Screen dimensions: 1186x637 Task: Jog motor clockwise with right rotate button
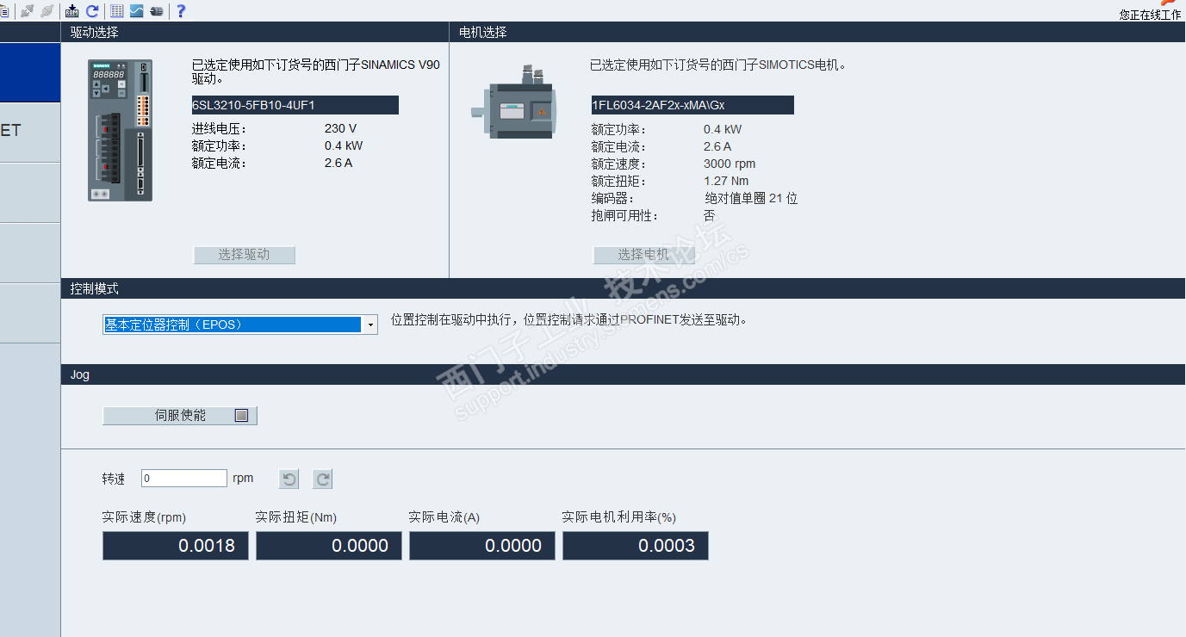(x=322, y=479)
